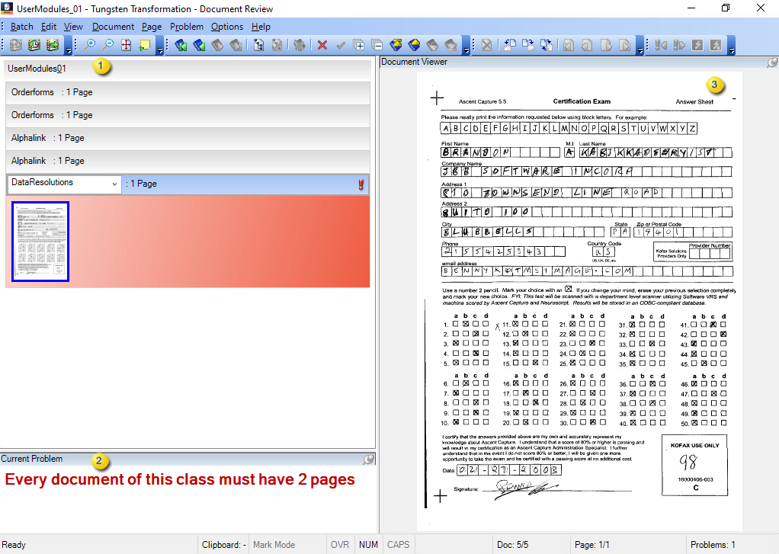
Task: Click the Document Viewer panel pin button
Action: (771, 62)
